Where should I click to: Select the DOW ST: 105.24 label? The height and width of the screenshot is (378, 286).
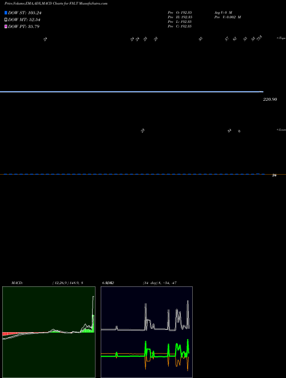point(25,13)
